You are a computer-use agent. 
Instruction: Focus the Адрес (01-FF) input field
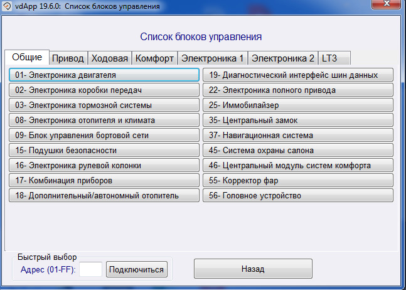(x=90, y=269)
